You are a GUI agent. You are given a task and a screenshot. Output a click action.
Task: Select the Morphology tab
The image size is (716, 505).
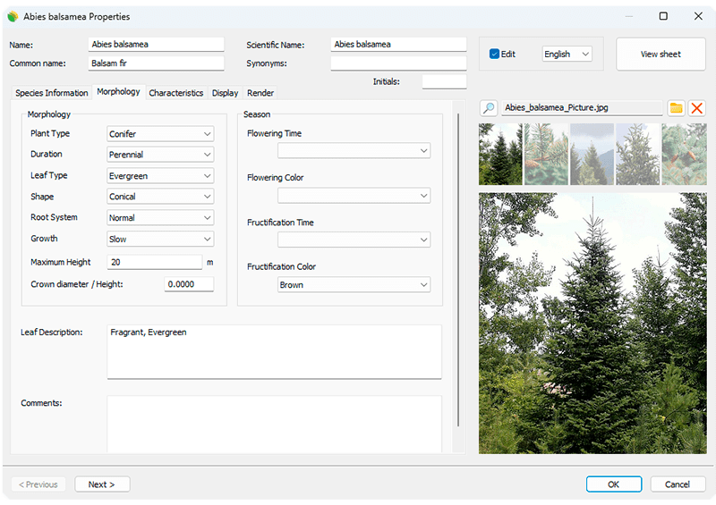(x=118, y=92)
